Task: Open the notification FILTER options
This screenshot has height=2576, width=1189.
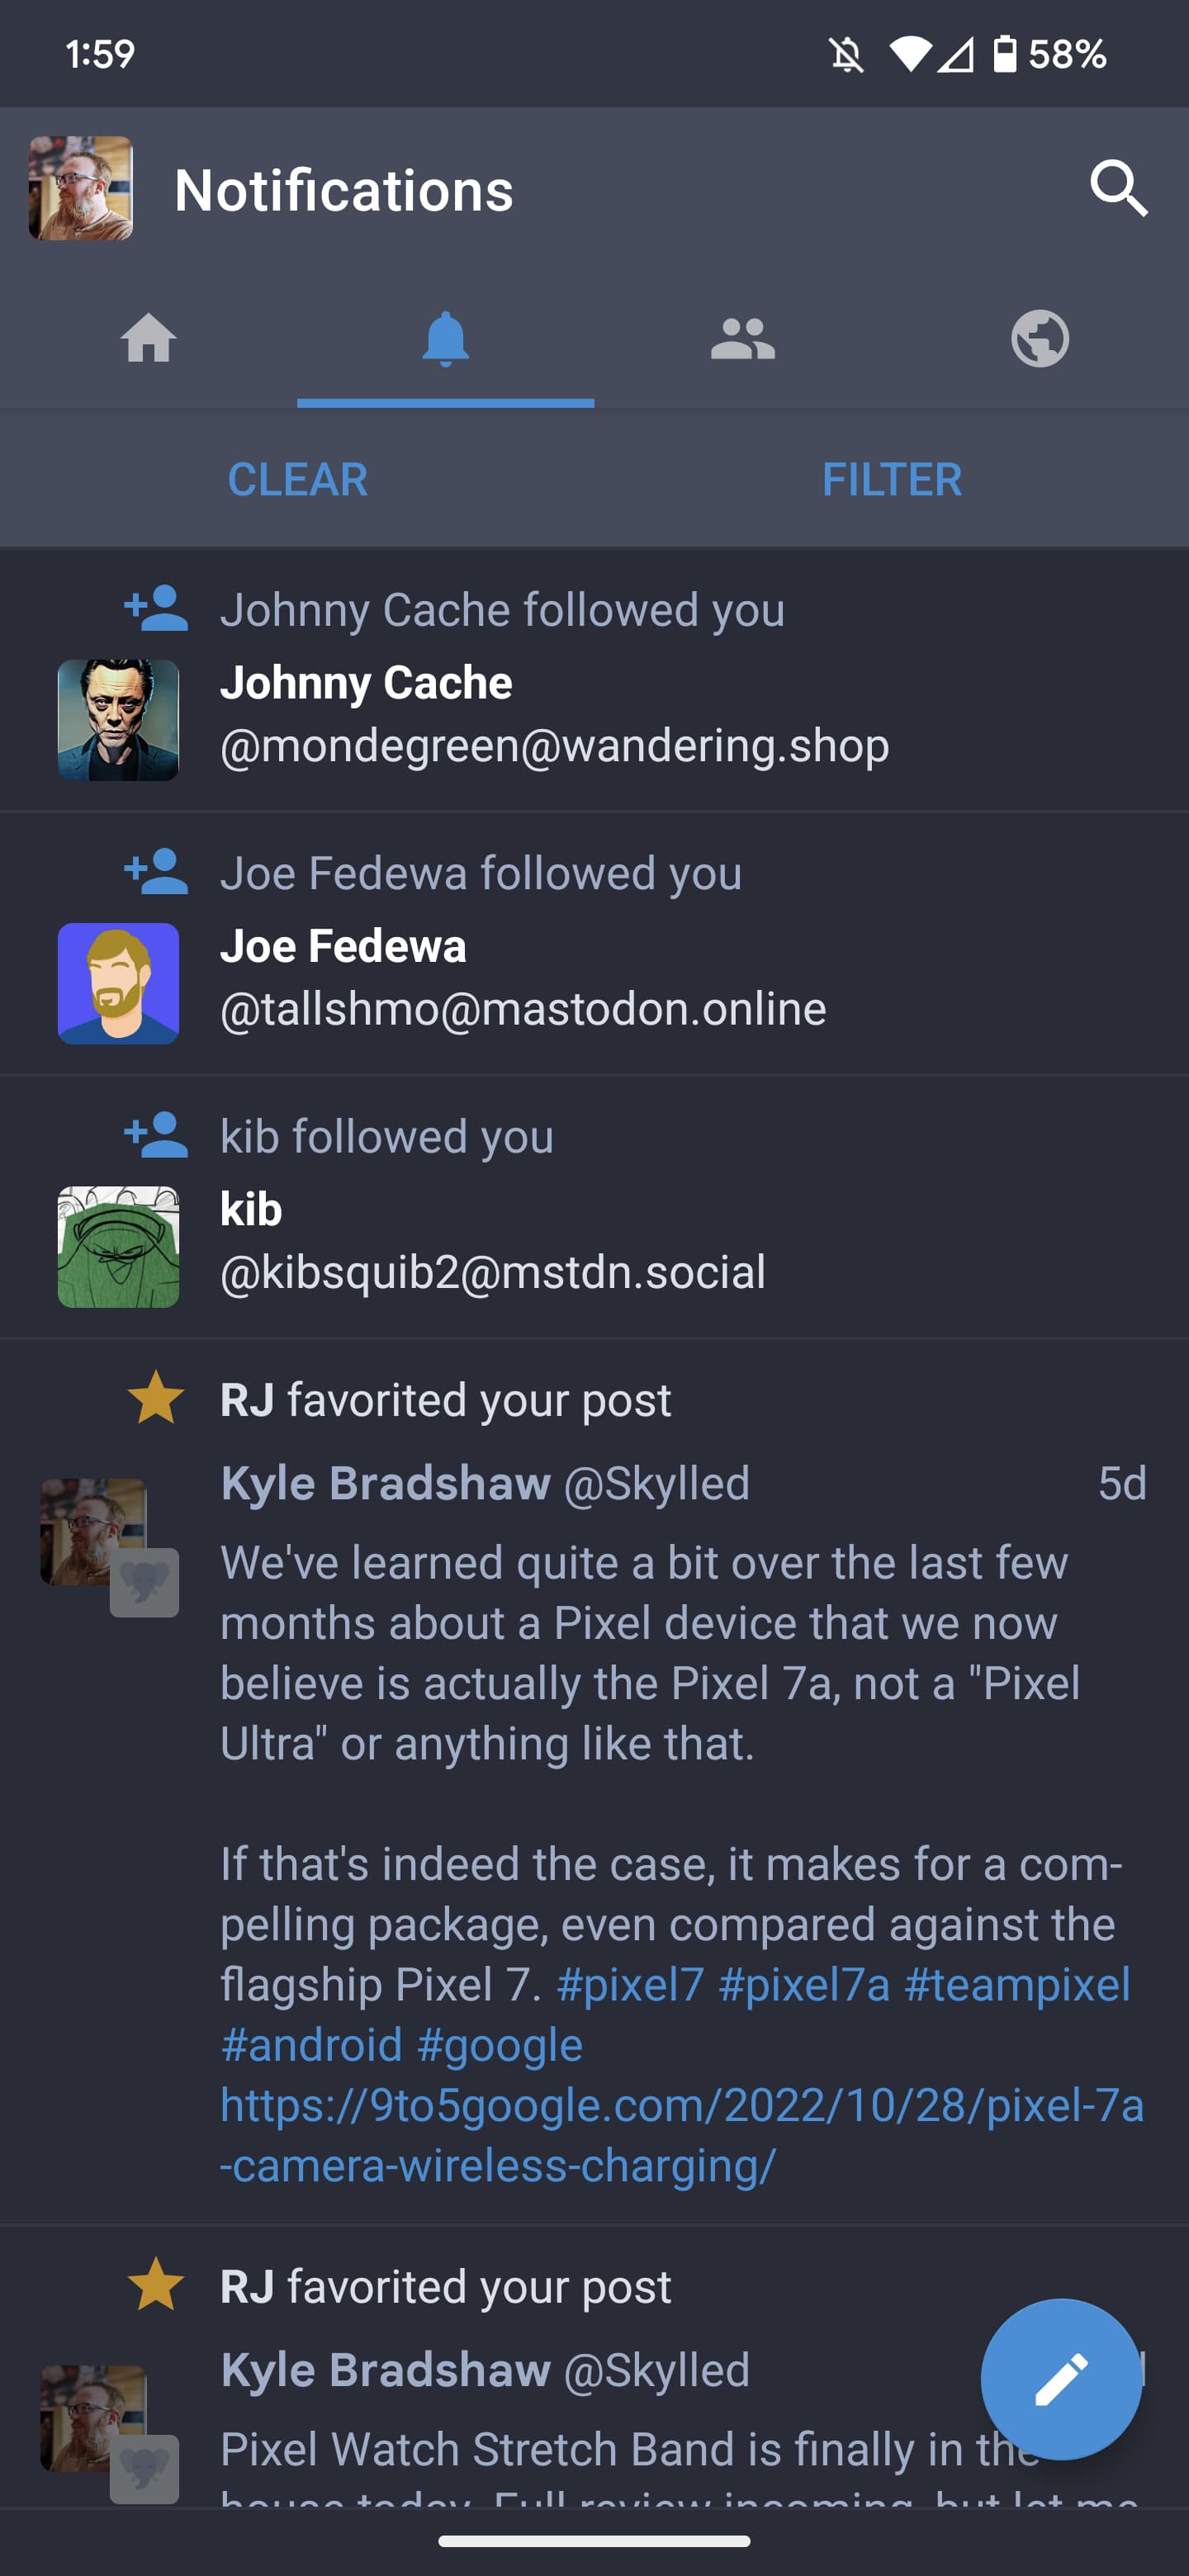Action: [893, 480]
